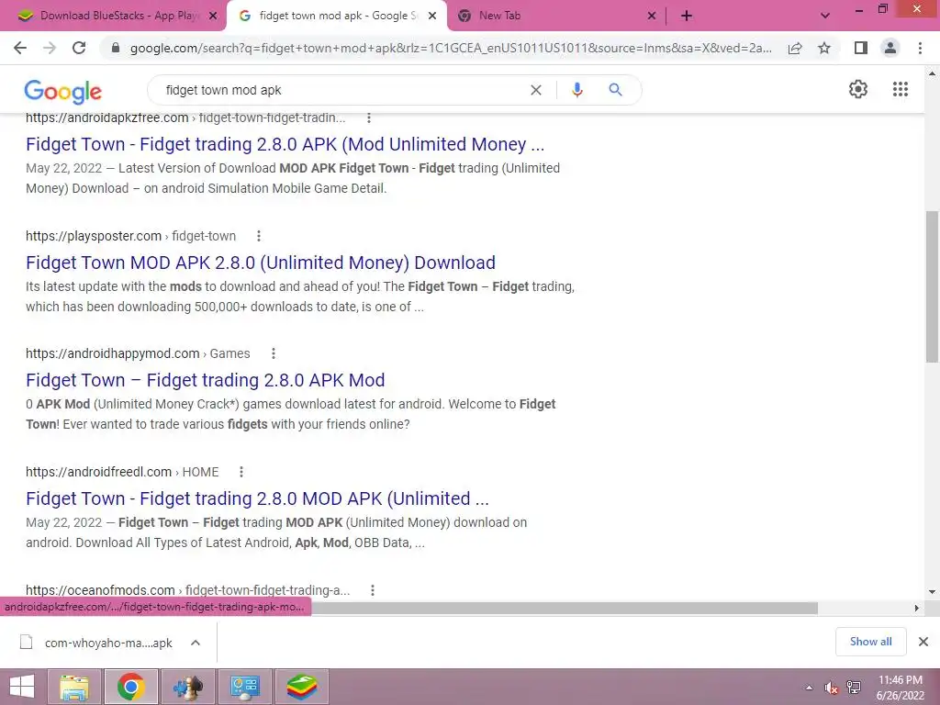Show hidden system tray icons
This screenshot has height=705, width=940.
click(809, 688)
